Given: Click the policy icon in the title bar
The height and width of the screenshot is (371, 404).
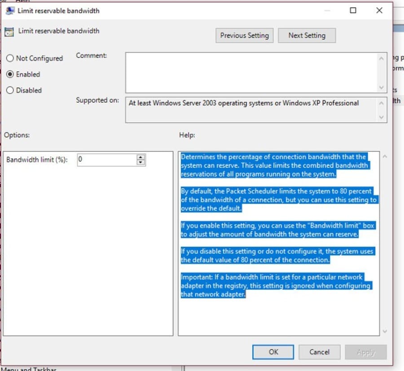Looking at the screenshot, I should [10, 11].
